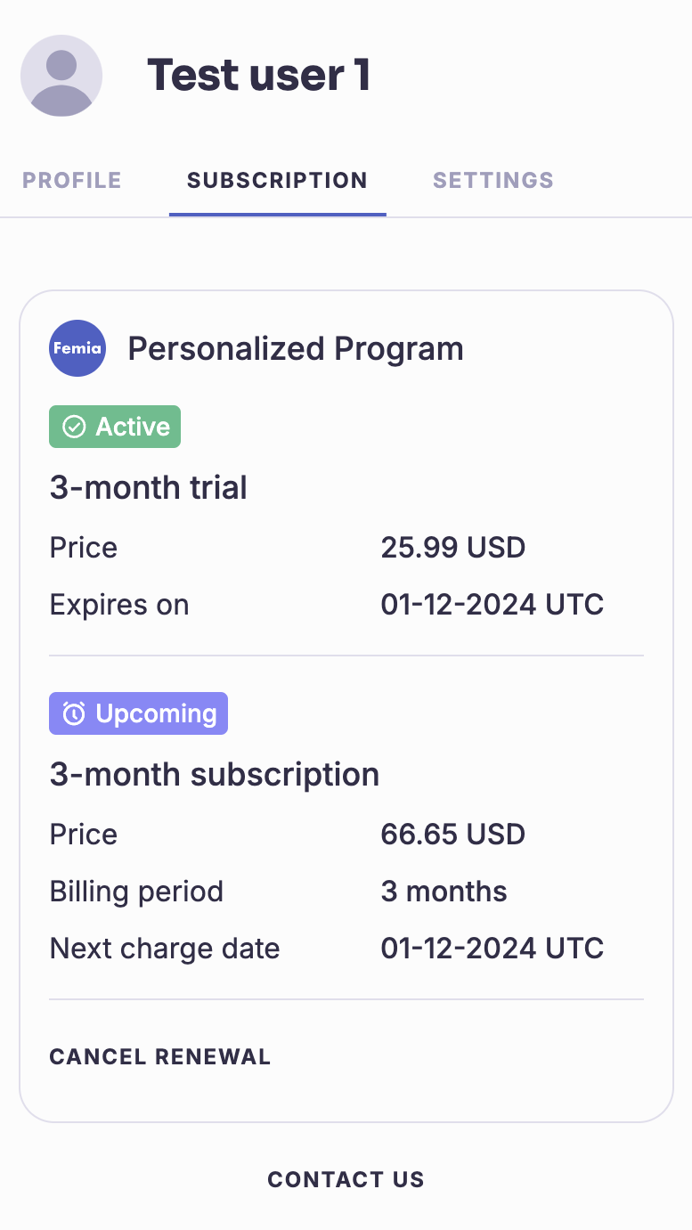
Task: Click the user avatar icon
Action: [61, 76]
